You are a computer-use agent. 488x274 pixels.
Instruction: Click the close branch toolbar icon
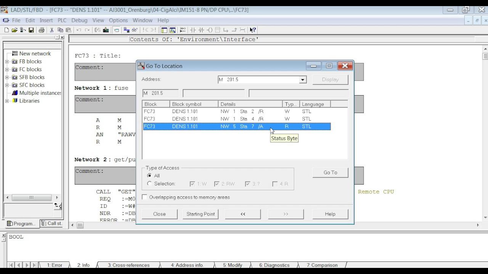point(234,30)
